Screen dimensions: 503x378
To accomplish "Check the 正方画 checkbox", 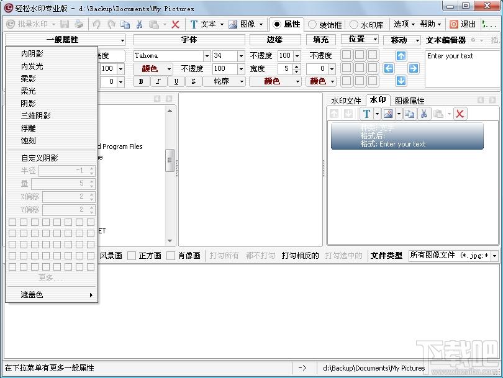I will [x=132, y=256].
